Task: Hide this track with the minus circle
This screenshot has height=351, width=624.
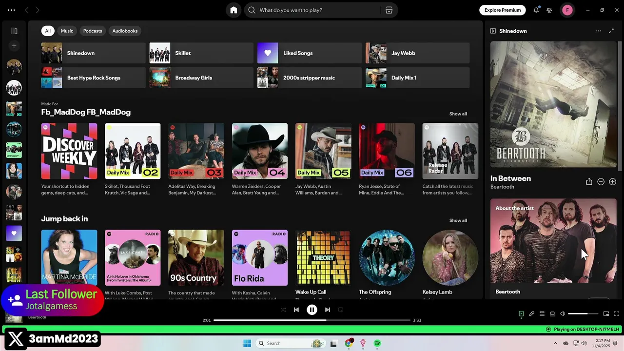Action: [x=601, y=181]
